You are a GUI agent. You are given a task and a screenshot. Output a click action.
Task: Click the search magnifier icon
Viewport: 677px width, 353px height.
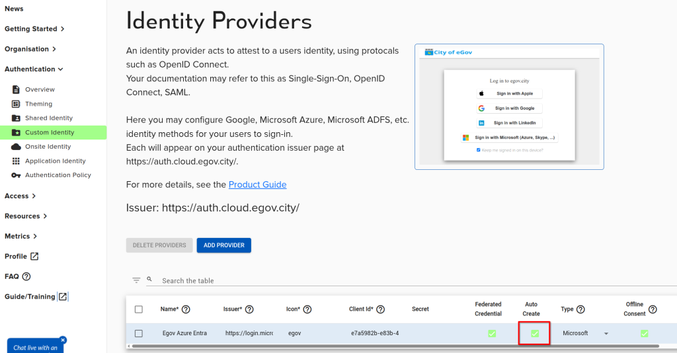pyautogui.click(x=149, y=279)
